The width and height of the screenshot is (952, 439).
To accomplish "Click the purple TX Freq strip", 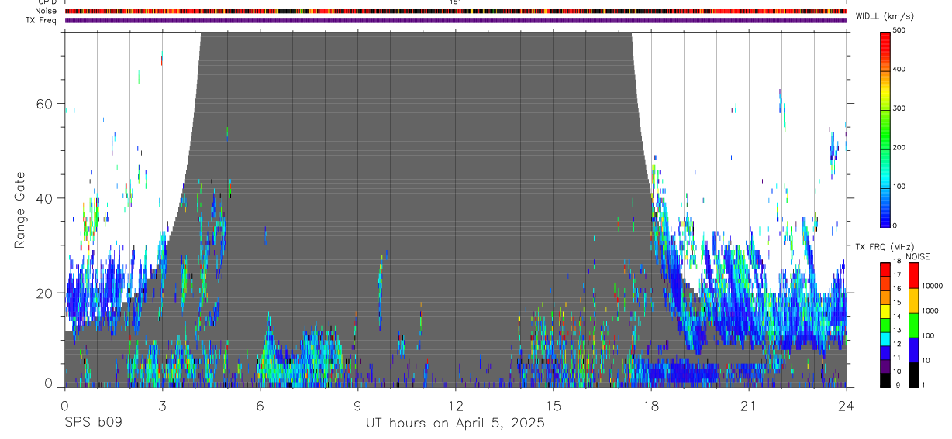I will pos(456,20).
